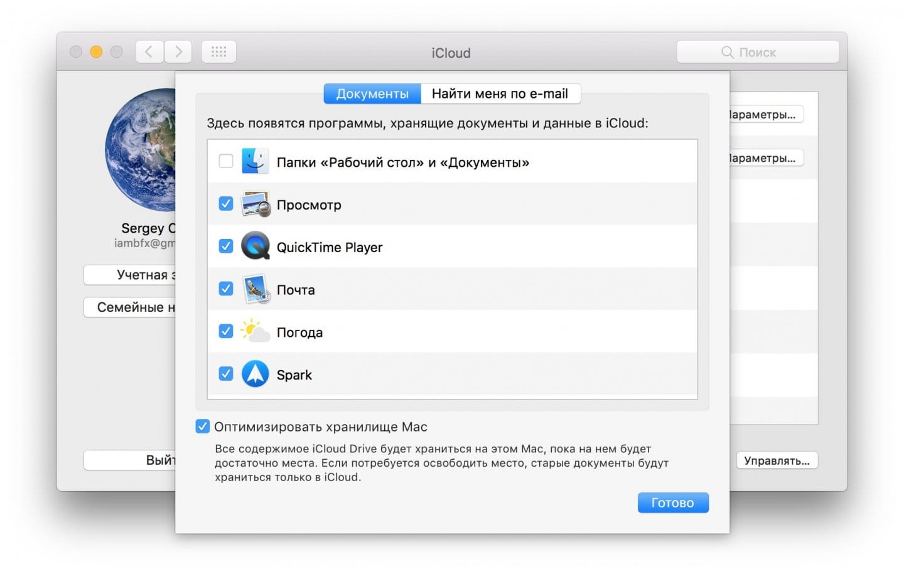Enable «Рабочий стол» и «Документы» folders checkbox
The height and width of the screenshot is (572, 904).
226,161
